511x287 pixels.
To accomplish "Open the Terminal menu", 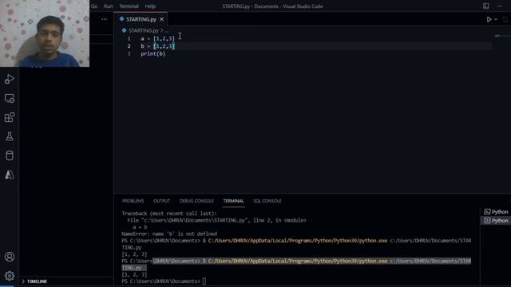I will coord(129,6).
